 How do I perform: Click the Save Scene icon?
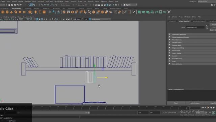click(15, 5)
